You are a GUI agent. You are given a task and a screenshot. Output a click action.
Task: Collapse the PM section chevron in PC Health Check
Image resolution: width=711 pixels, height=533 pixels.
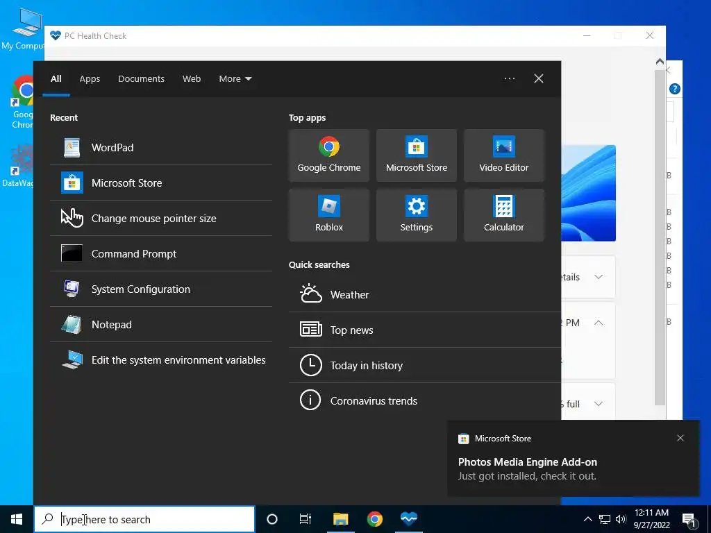[599, 323]
